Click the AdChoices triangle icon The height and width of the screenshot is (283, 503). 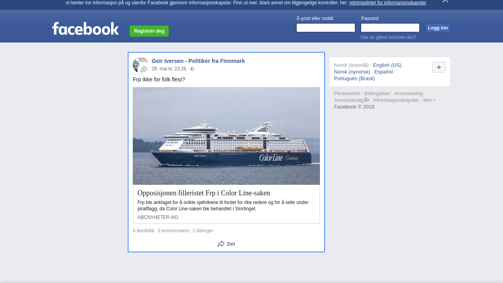pyautogui.click(x=367, y=100)
